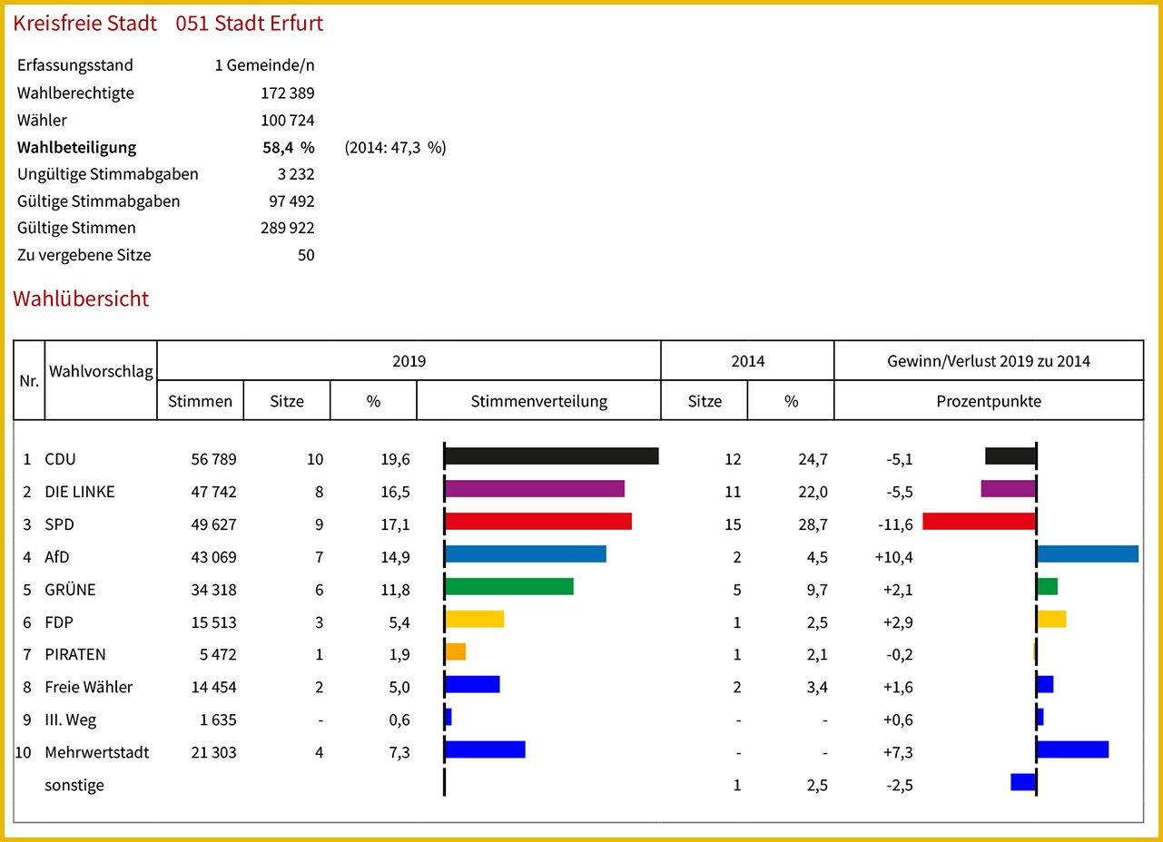The width and height of the screenshot is (1163, 842).
Task: Select SPD's vote count 49 627
Action: (x=214, y=524)
